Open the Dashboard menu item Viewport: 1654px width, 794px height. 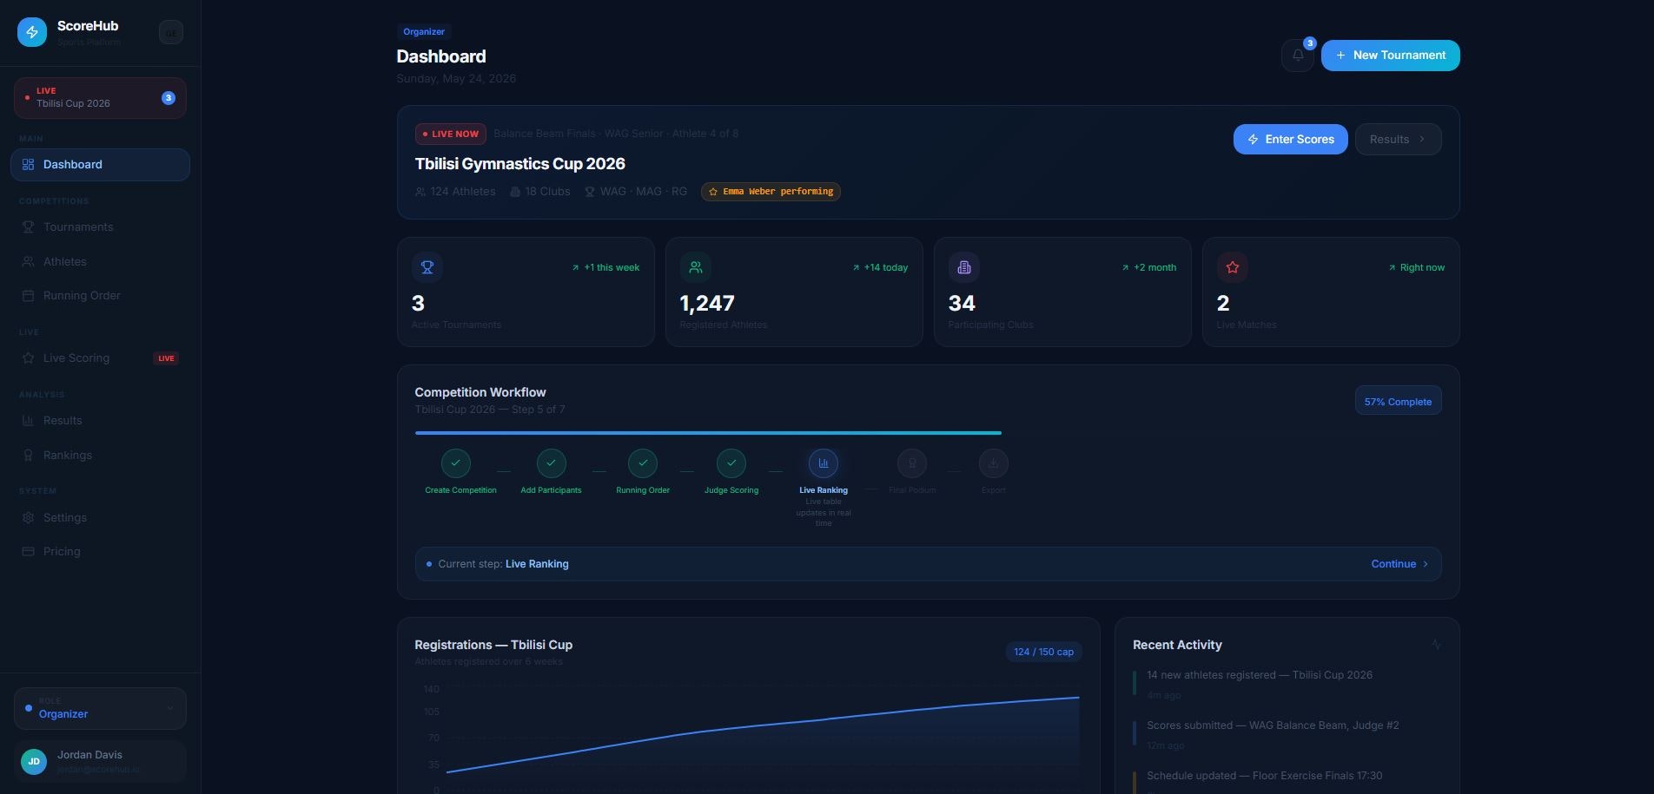[x=100, y=165]
